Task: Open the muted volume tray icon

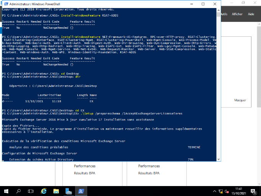Action: [227, 191]
